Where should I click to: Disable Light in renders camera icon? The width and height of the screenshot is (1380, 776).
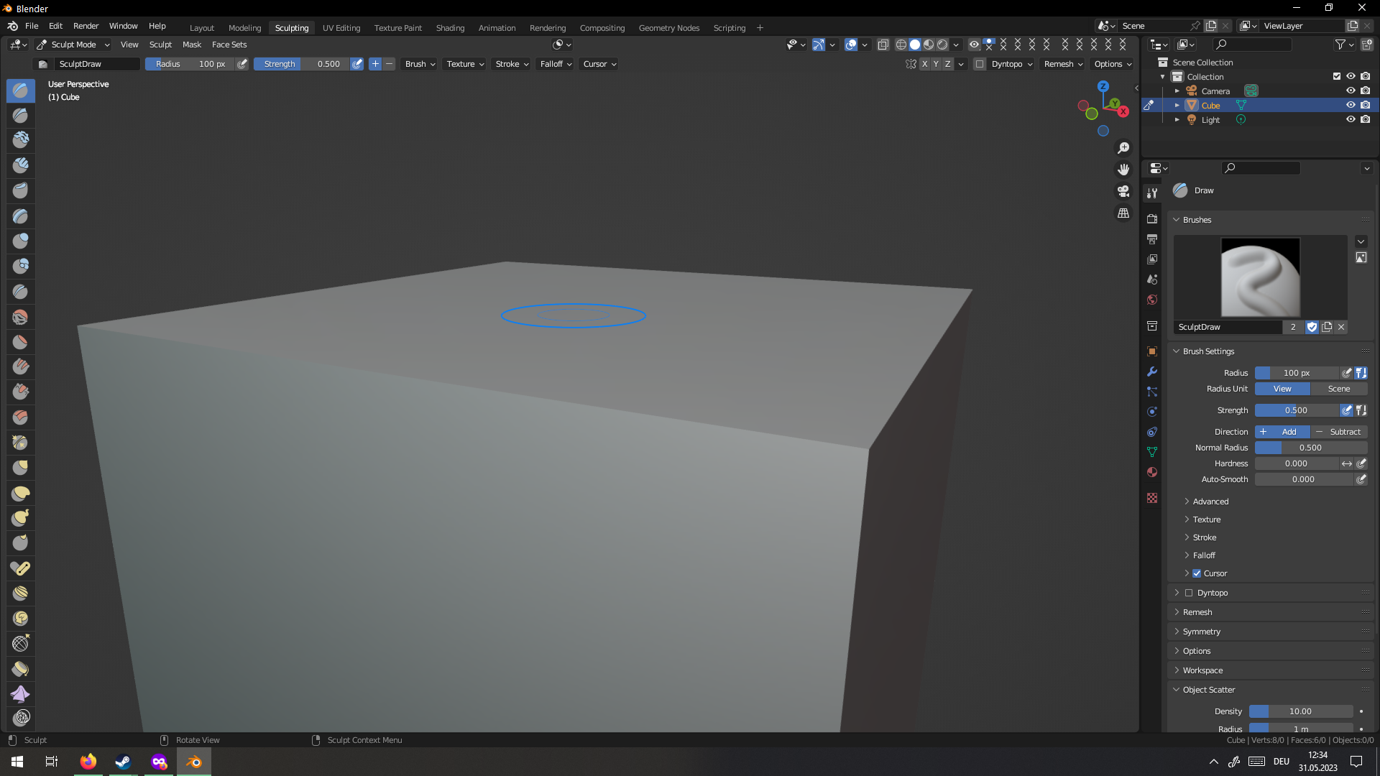[1366, 119]
